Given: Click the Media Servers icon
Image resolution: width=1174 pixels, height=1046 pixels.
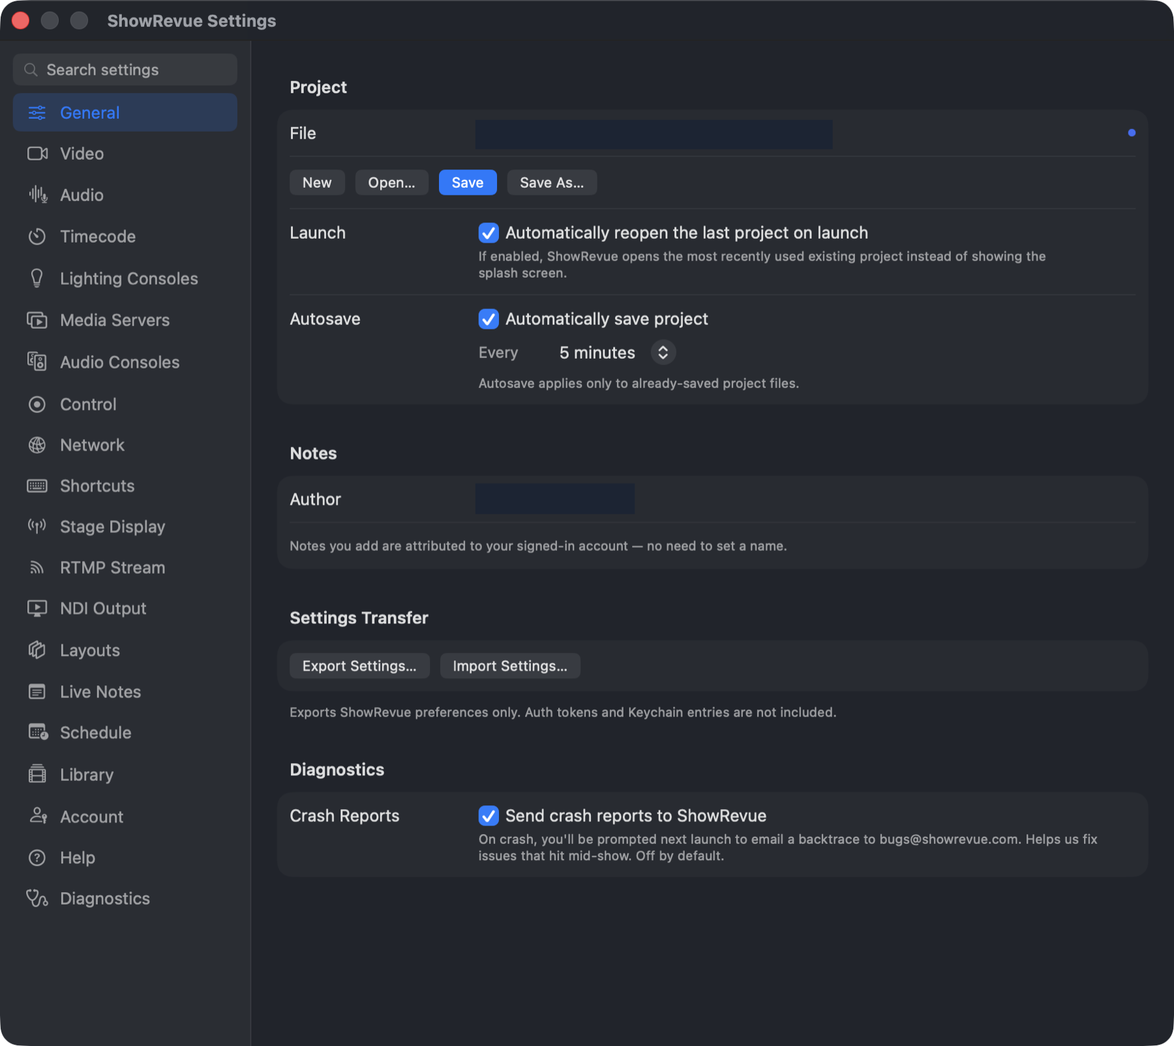Looking at the screenshot, I should pos(37,320).
